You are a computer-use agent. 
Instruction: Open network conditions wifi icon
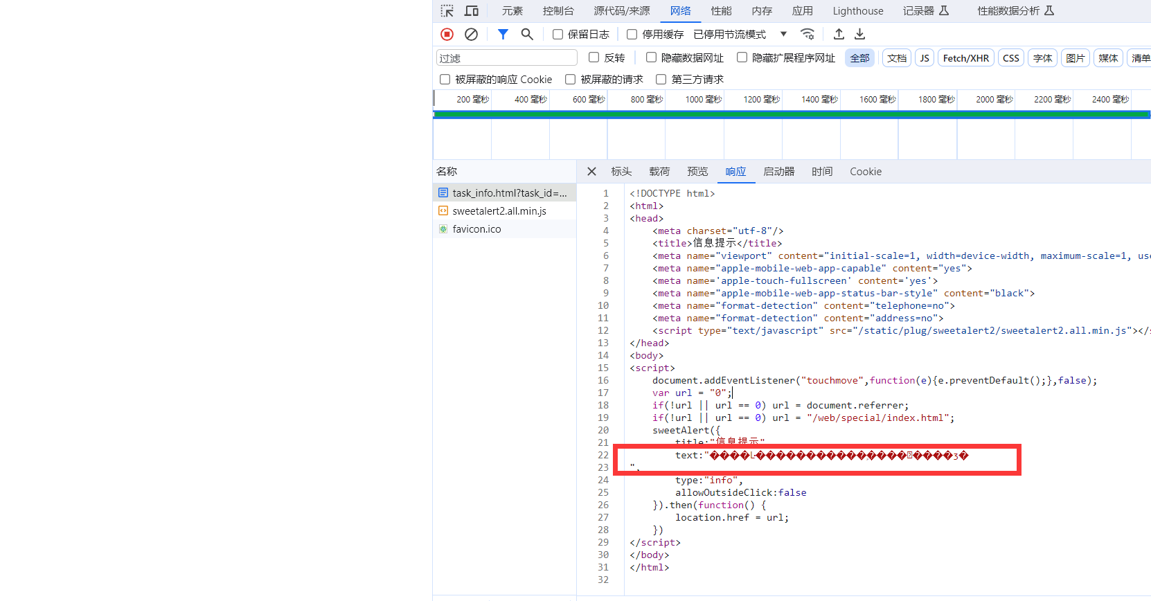(808, 34)
